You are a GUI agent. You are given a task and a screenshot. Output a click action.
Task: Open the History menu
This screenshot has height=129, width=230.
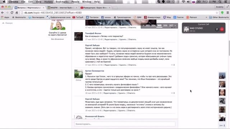[49, 2]
